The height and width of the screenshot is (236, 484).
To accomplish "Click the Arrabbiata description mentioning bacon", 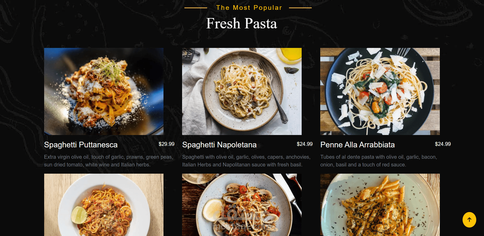I will 378,161.
